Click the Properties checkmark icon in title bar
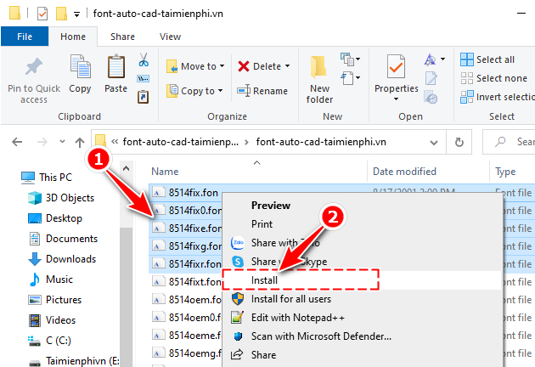The image size is (535, 367). 42,14
